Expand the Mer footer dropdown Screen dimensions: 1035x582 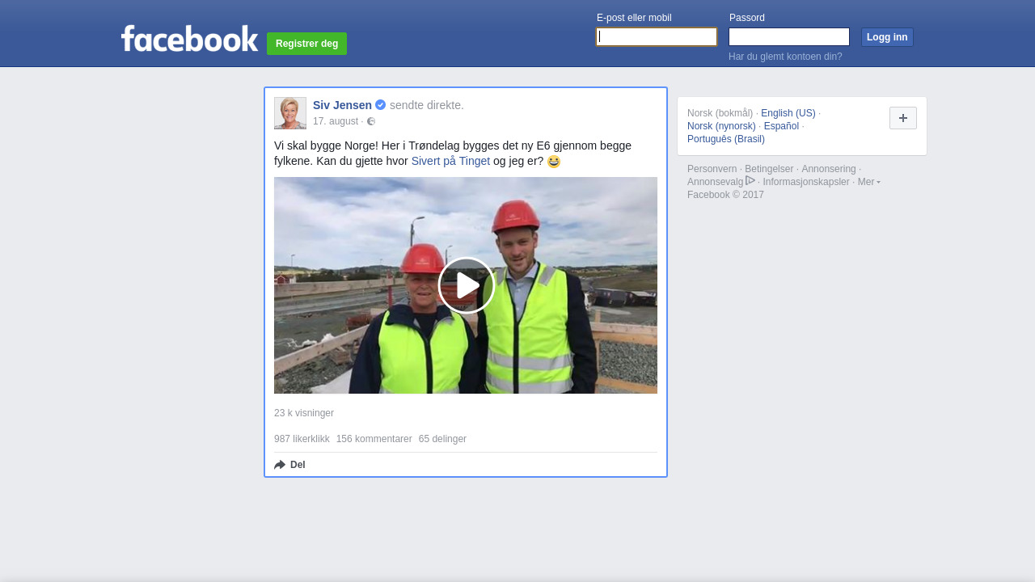coord(868,182)
